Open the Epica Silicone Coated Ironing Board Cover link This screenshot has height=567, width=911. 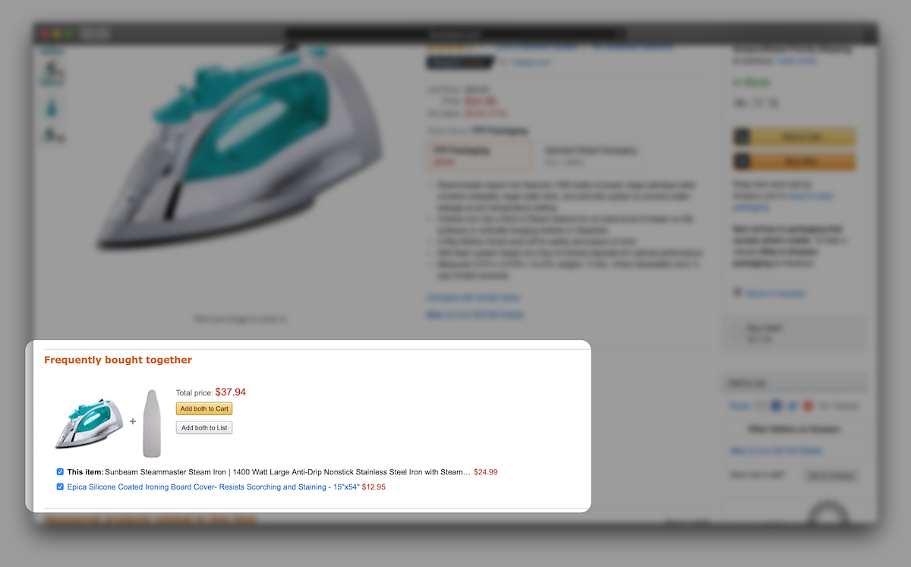point(213,487)
